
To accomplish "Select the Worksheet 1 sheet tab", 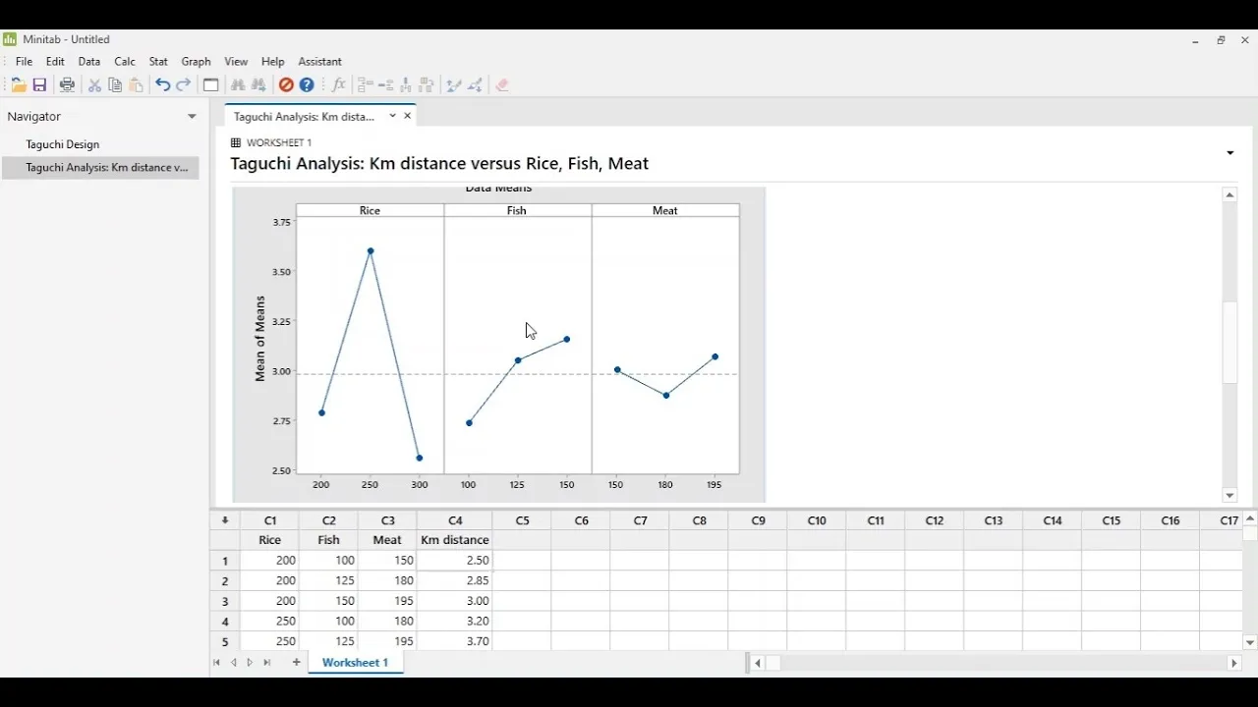I will [x=355, y=663].
